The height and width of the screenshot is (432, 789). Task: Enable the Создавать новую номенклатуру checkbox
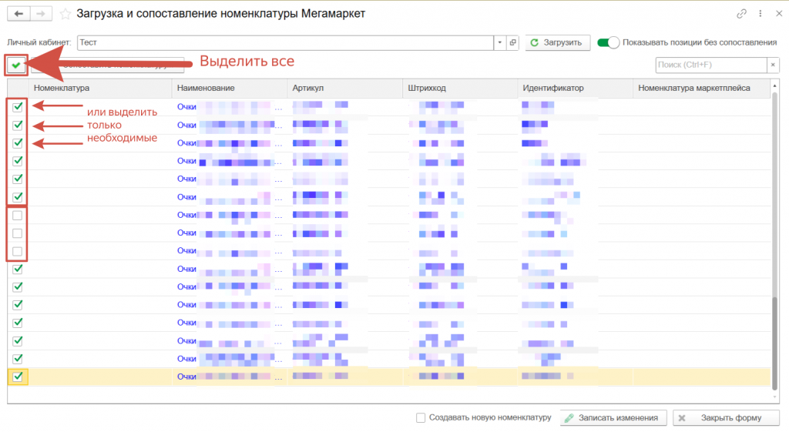421,417
